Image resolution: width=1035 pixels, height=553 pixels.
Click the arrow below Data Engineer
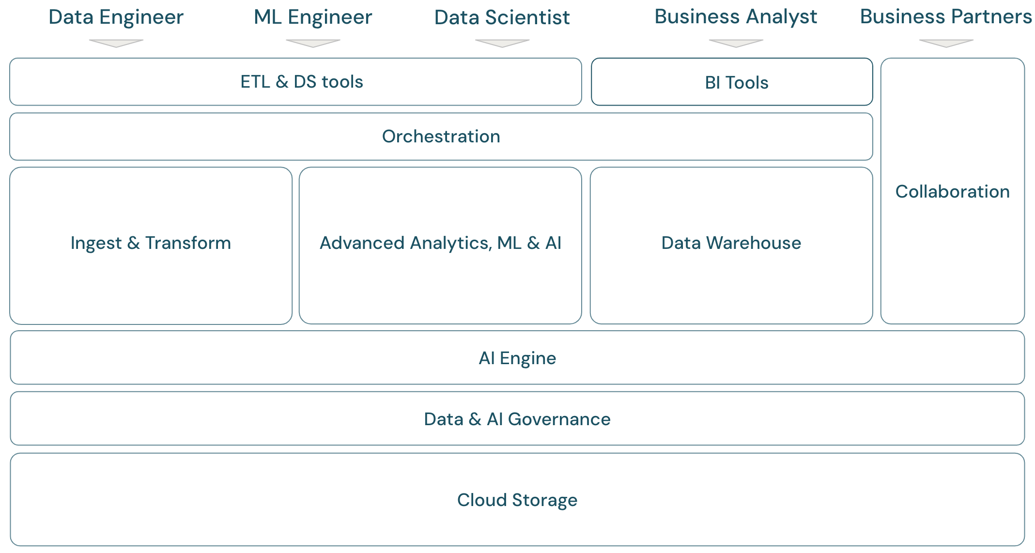(116, 43)
